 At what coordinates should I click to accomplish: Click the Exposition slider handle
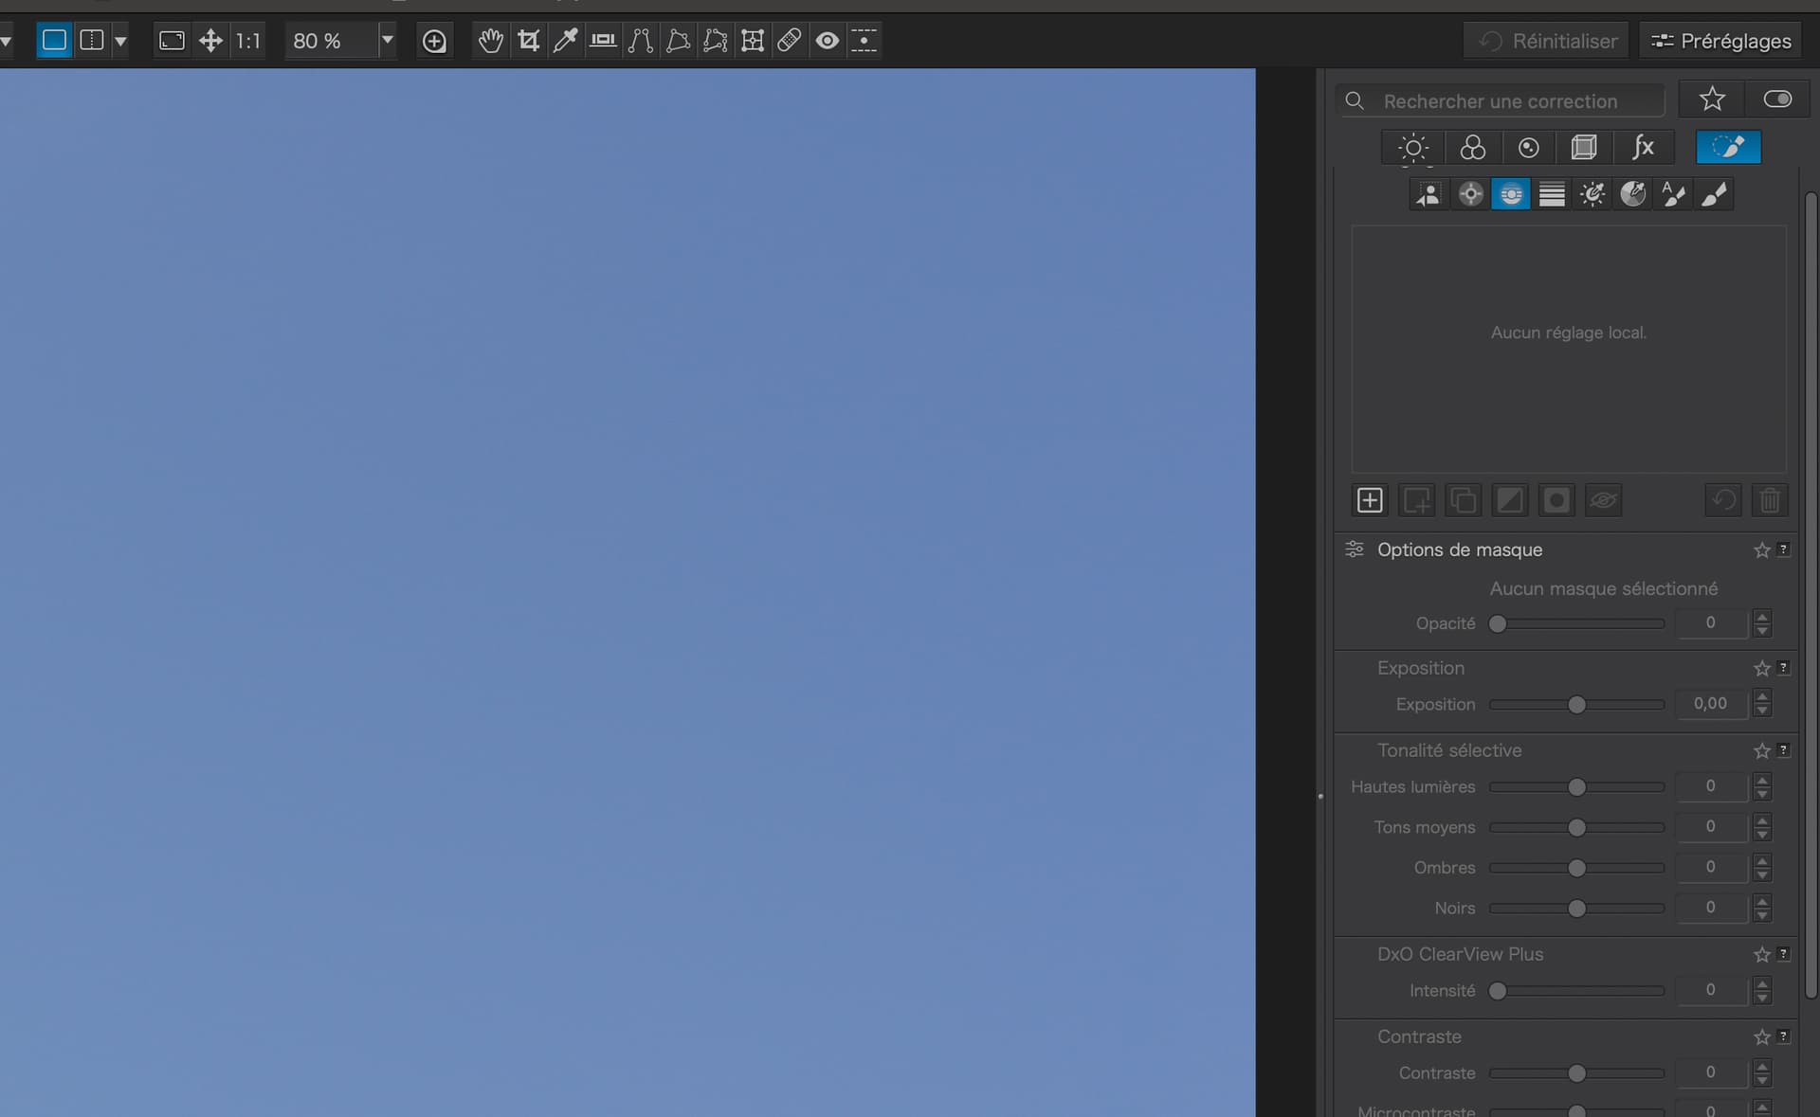(1576, 705)
